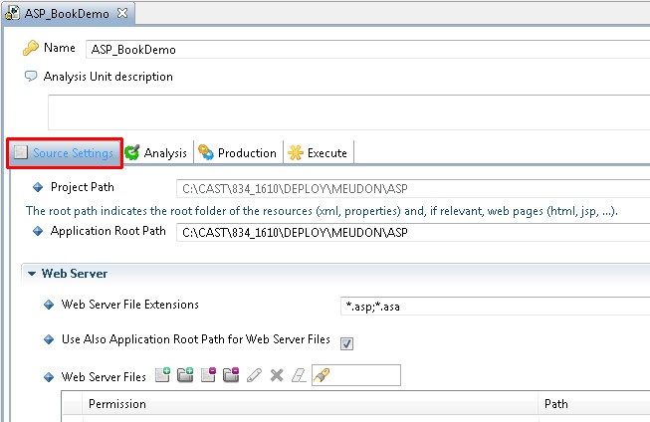Screen dimensions: 650x422
Task: Click the key icon beside Name
Action: click(x=30, y=48)
